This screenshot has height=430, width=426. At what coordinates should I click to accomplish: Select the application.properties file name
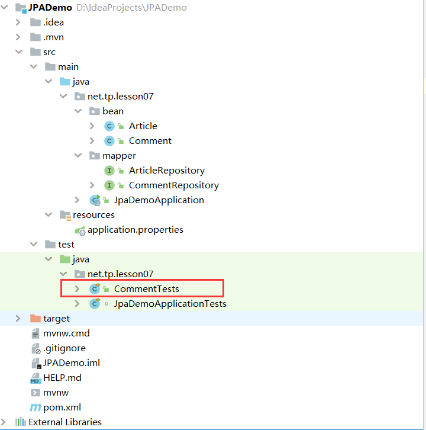click(135, 230)
